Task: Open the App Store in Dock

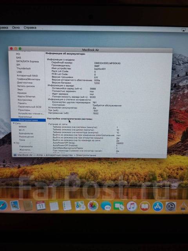Action: point(157,206)
